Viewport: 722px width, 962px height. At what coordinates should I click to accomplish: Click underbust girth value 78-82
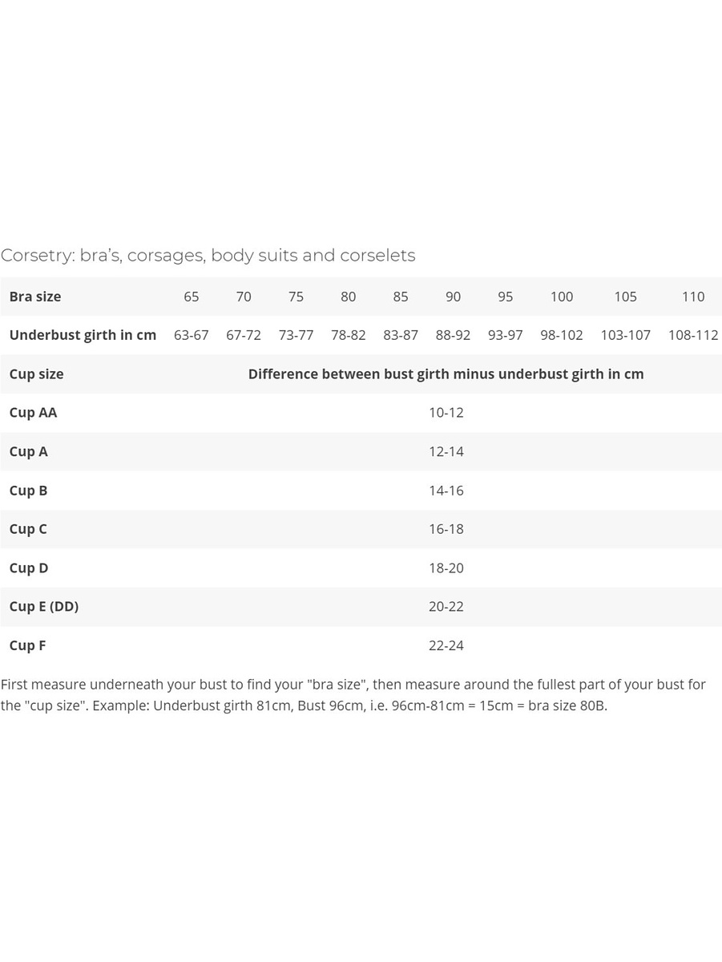(x=348, y=335)
